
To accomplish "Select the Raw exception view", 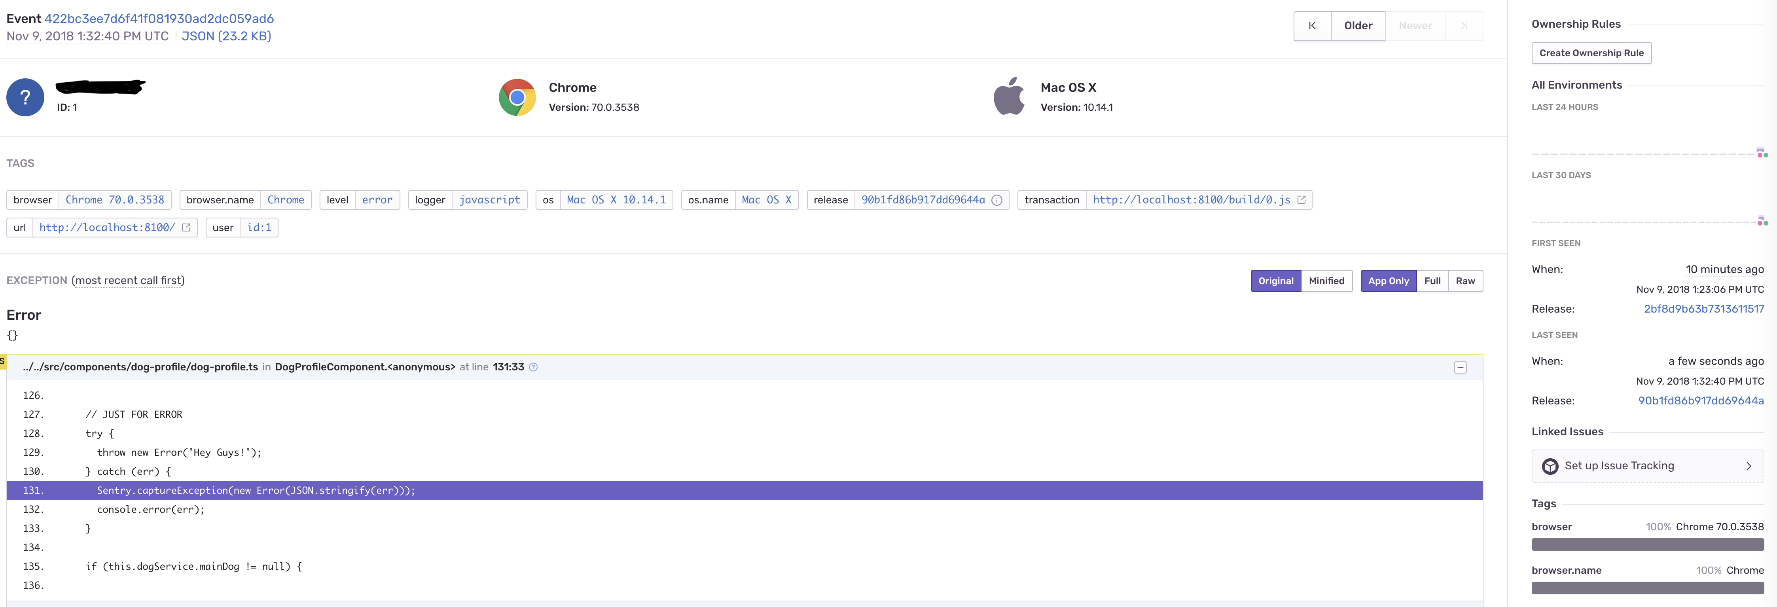I will tap(1466, 281).
